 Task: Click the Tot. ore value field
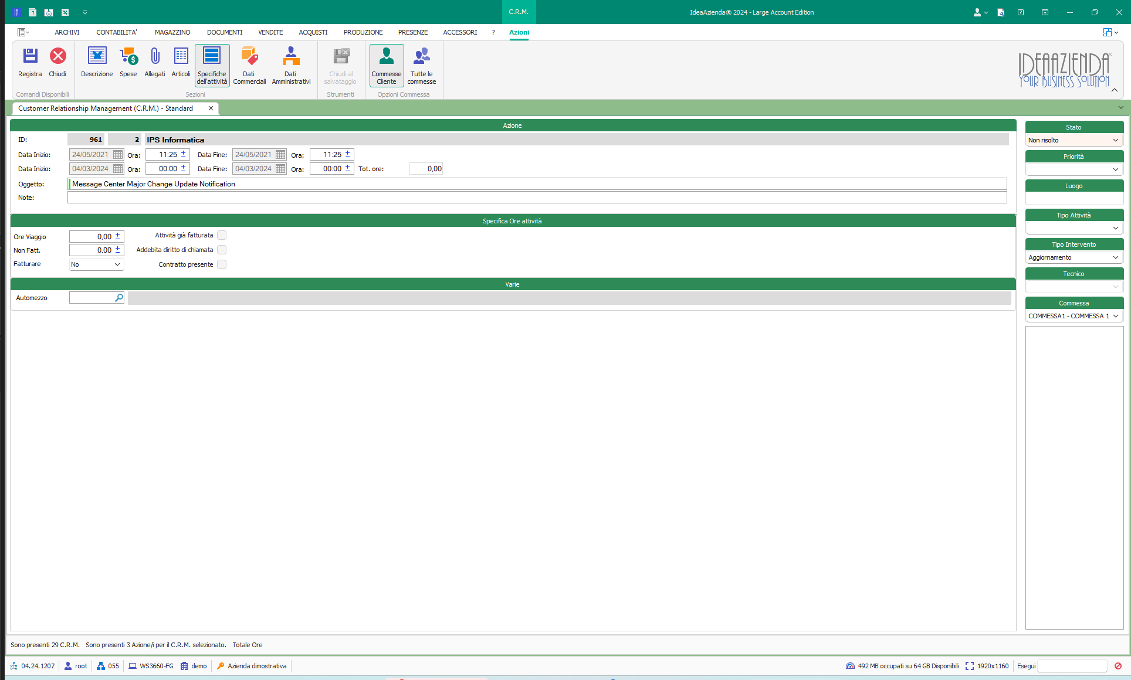(426, 169)
